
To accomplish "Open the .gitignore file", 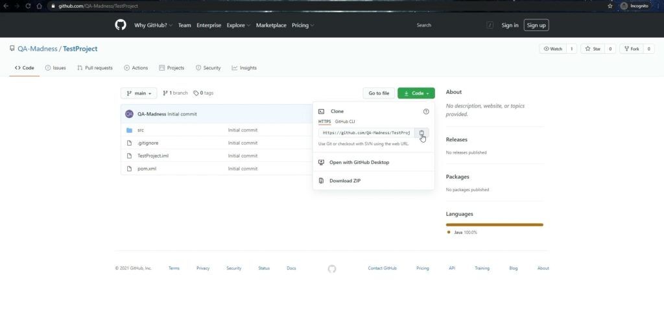I will [x=148, y=143].
